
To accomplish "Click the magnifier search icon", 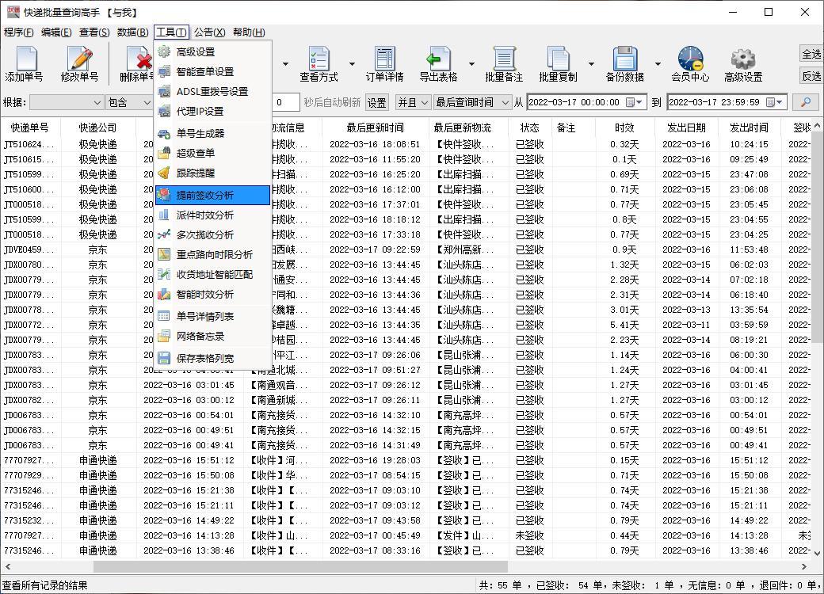I will [x=805, y=101].
